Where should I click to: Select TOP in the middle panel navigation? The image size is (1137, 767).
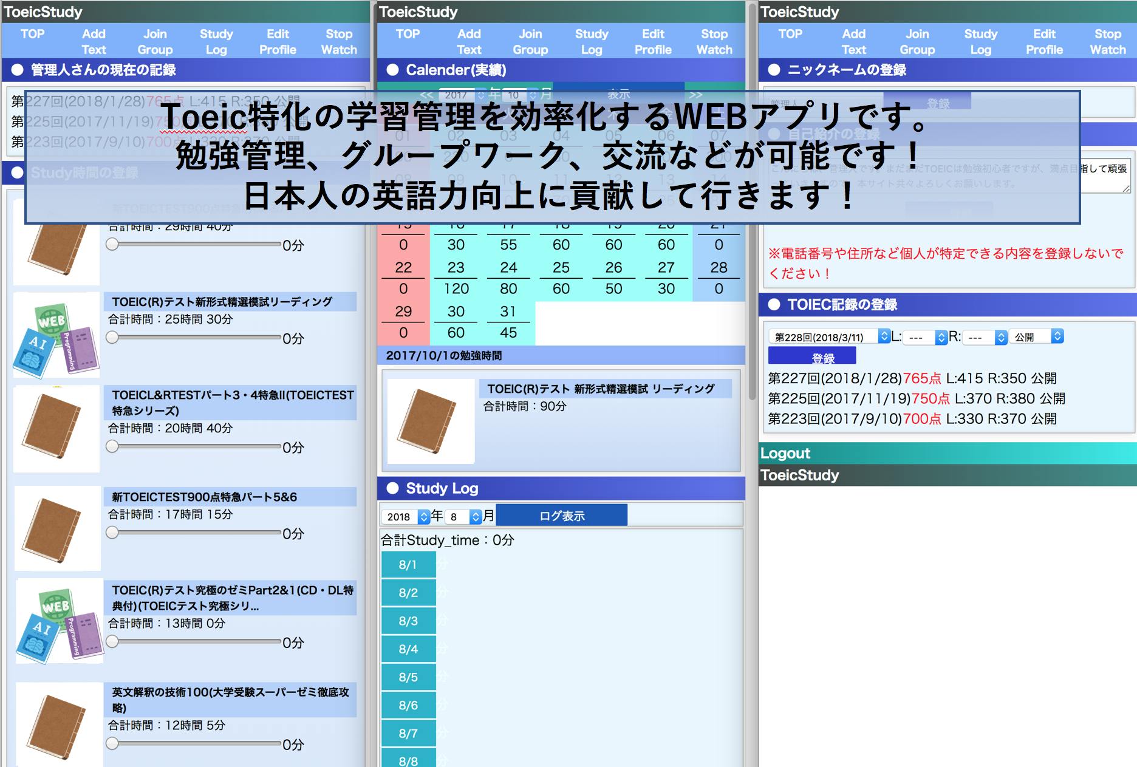point(408,34)
